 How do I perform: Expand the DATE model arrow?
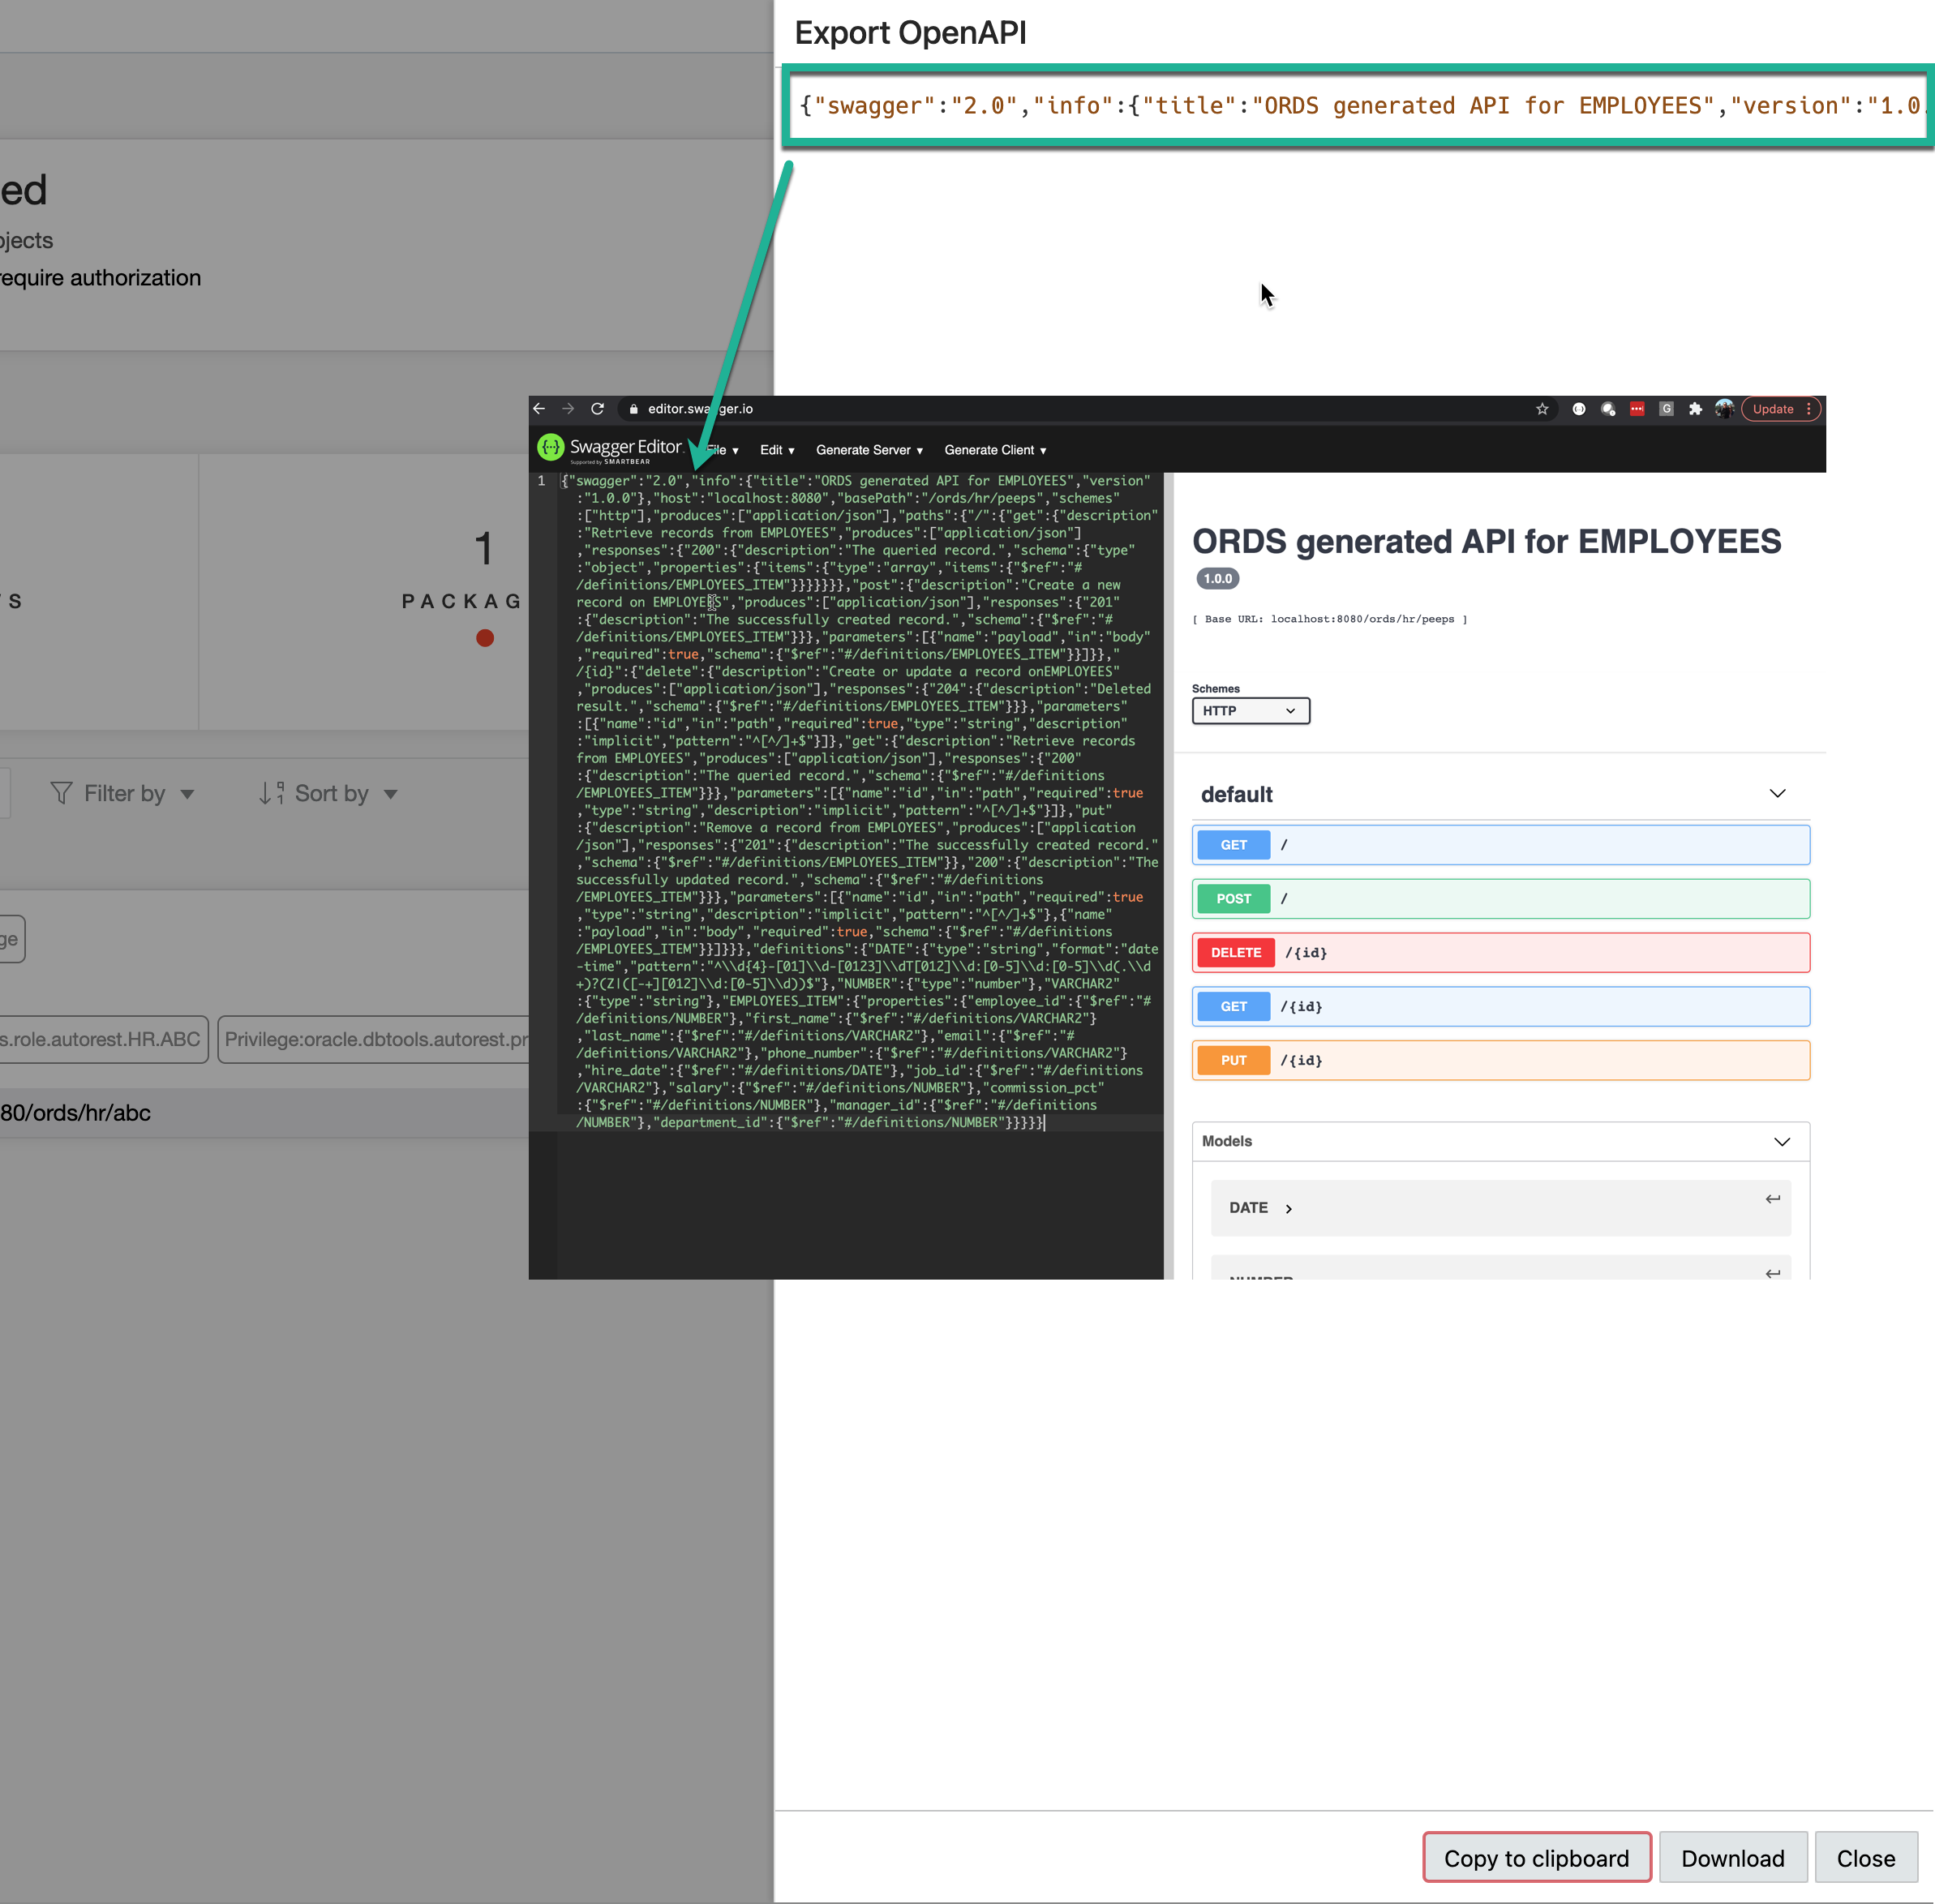[1289, 1209]
